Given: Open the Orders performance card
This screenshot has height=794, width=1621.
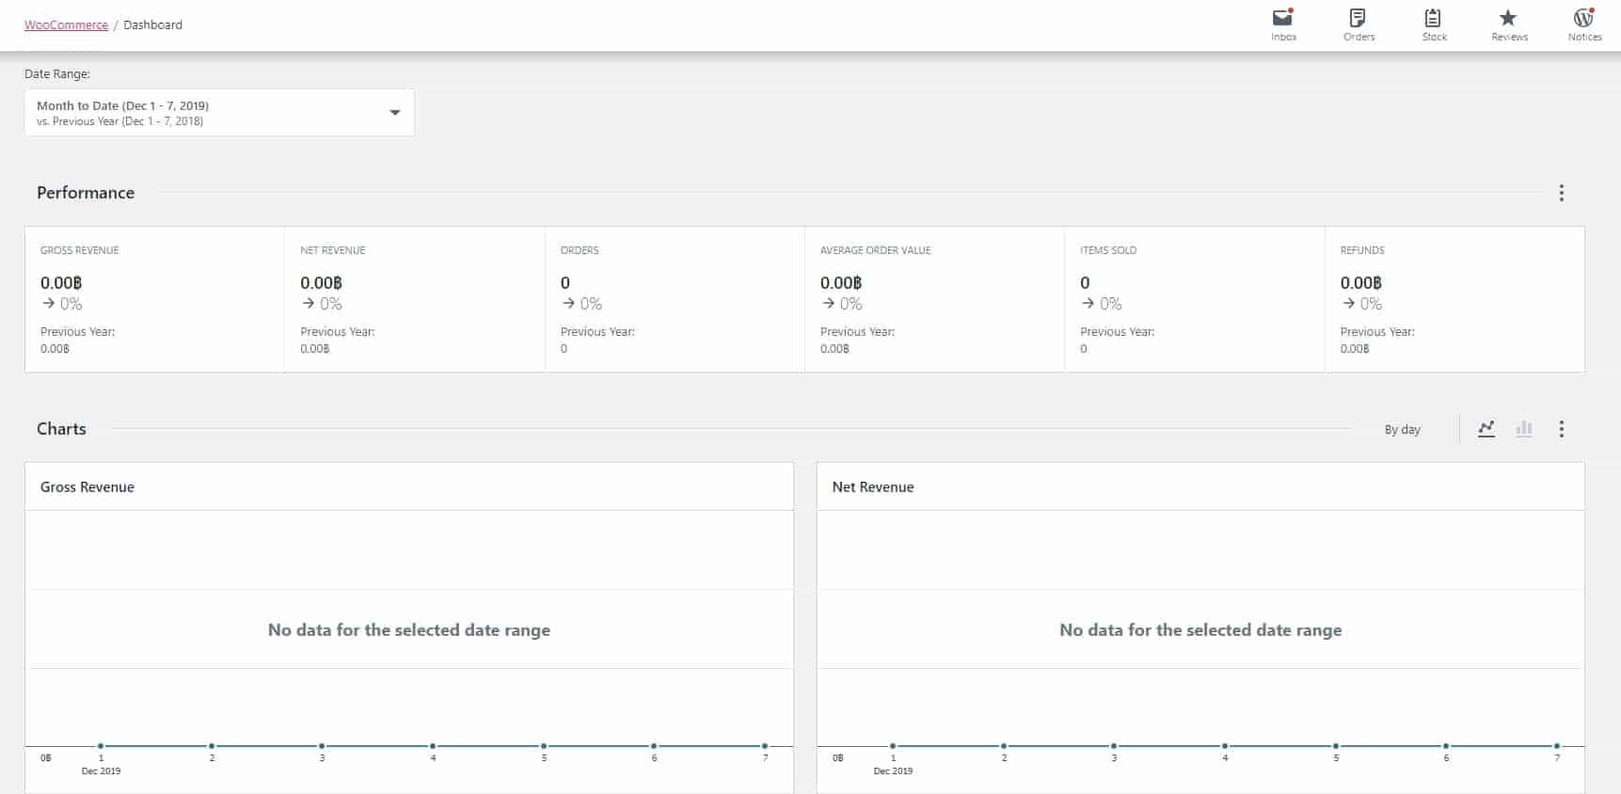Looking at the screenshot, I should (675, 299).
